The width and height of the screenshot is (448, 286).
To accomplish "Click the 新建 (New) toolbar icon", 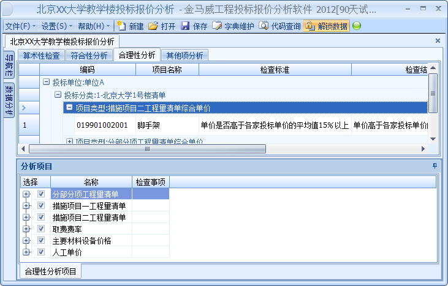I will point(122,26).
